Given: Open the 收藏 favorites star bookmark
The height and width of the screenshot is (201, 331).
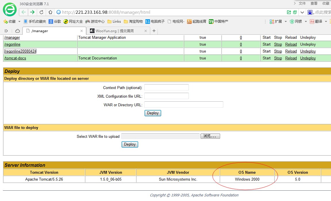Looking at the screenshot, I should pos(10,22).
